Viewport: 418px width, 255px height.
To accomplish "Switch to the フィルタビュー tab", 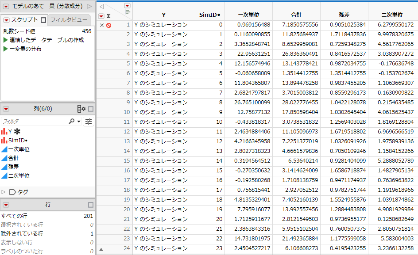I will point(69,20).
